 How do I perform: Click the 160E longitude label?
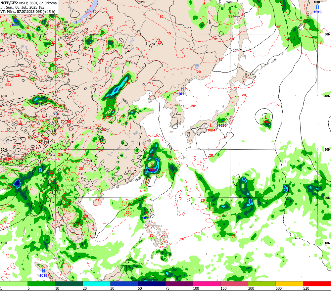tap(317, 2)
